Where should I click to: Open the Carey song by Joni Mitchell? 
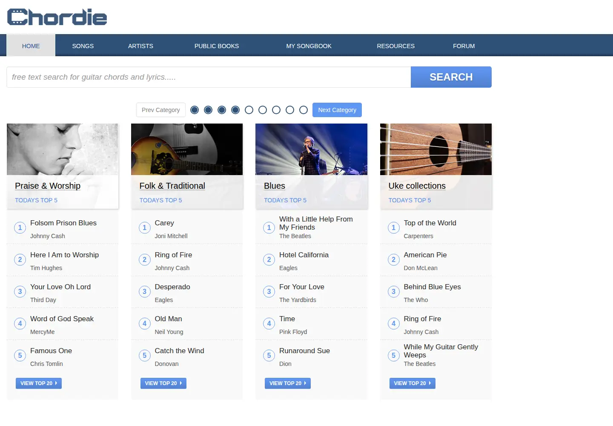(164, 223)
